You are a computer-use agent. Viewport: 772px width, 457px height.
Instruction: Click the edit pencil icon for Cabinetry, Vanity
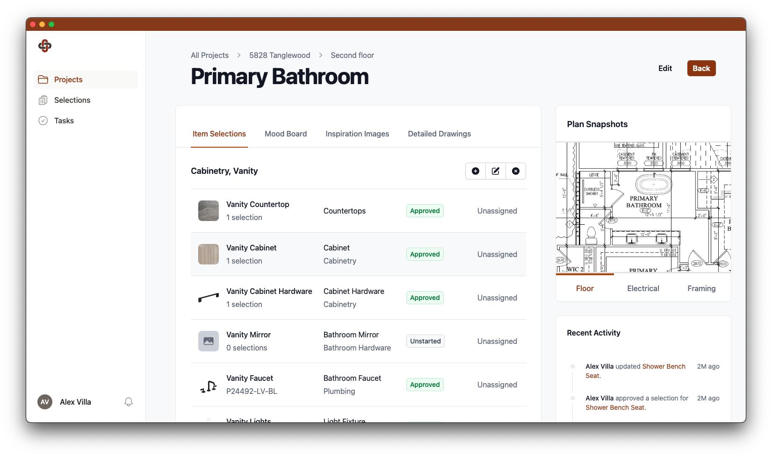tap(496, 171)
